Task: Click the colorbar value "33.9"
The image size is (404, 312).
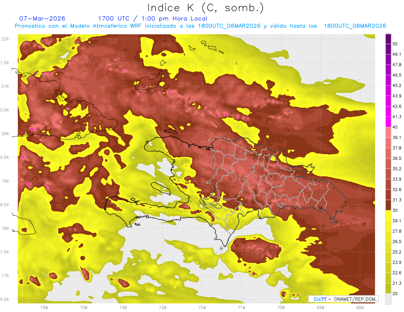Action: [x=397, y=179]
